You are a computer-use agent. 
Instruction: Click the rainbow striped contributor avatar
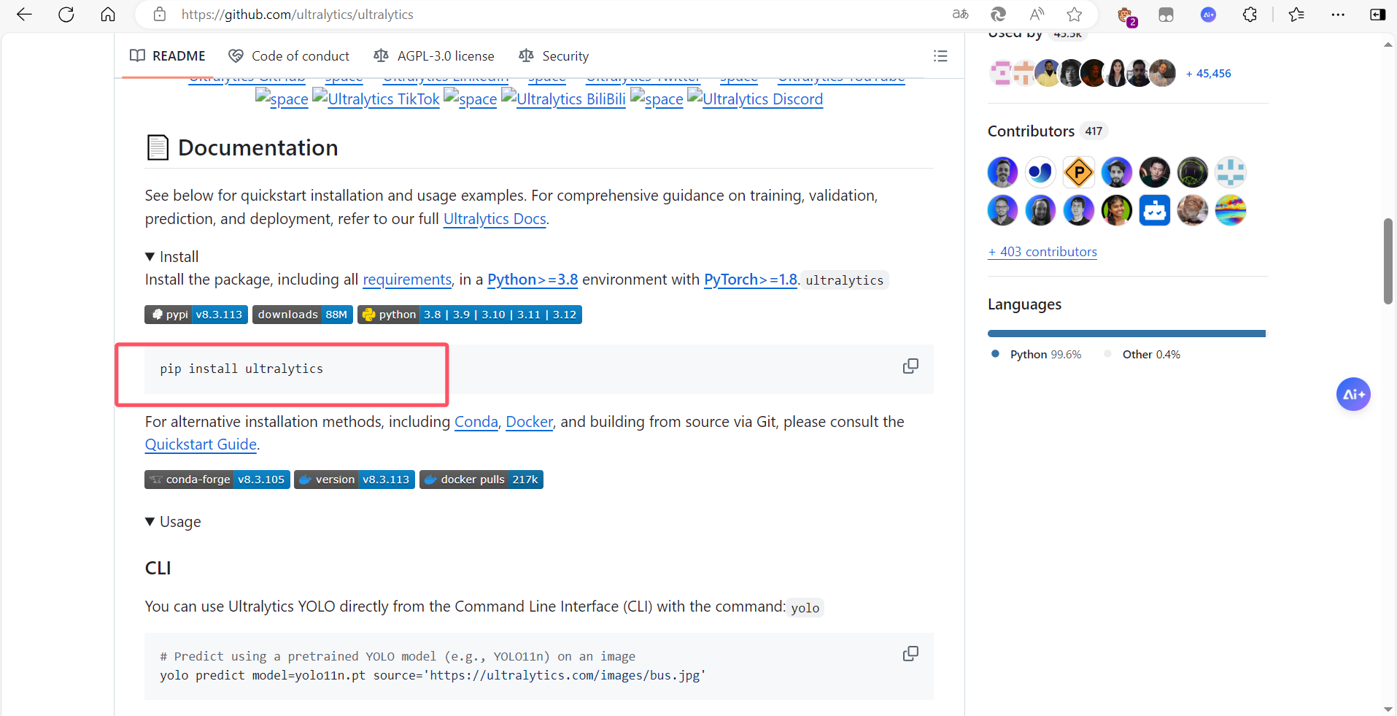pos(1230,211)
